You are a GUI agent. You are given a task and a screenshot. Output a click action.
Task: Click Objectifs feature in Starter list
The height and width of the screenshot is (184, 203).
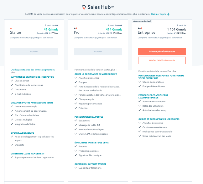pyautogui.click(x=19, y=145)
